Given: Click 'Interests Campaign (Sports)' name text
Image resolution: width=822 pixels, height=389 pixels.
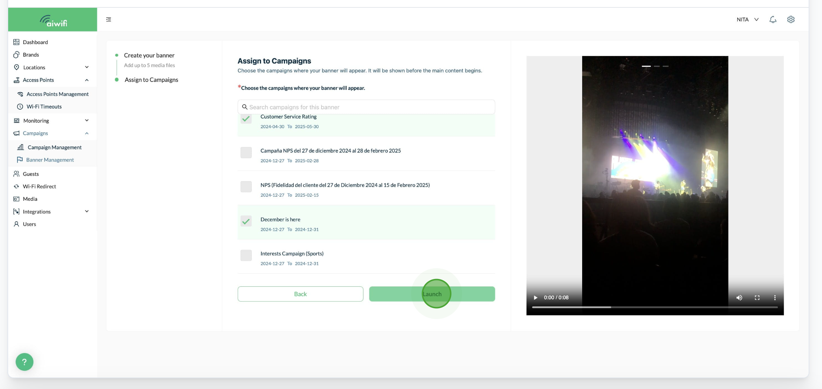Looking at the screenshot, I should pyautogui.click(x=292, y=253).
